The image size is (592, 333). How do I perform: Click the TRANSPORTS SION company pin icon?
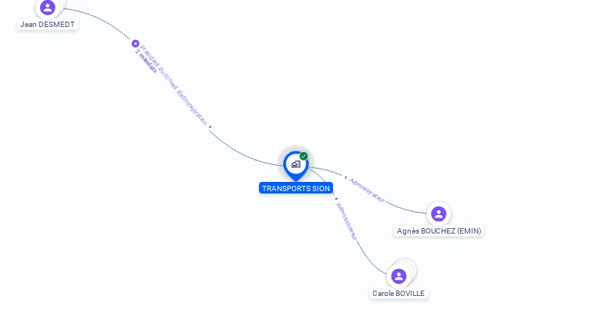pos(296,166)
